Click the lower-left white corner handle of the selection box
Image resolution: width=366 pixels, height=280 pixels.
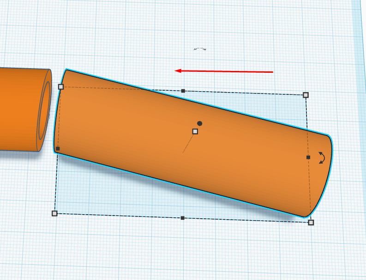[x=54, y=213]
